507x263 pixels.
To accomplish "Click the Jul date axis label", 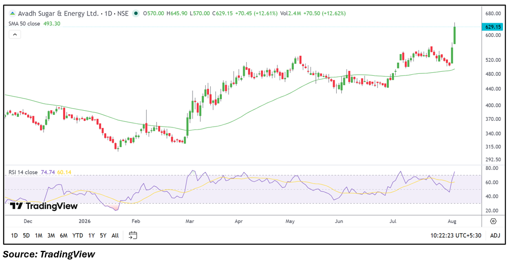I will 393,221.
